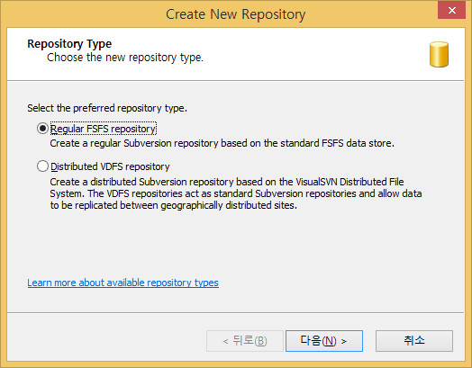Click the yellow repository cylinder icon
The height and width of the screenshot is (368, 472).
[x=439, y=54]
